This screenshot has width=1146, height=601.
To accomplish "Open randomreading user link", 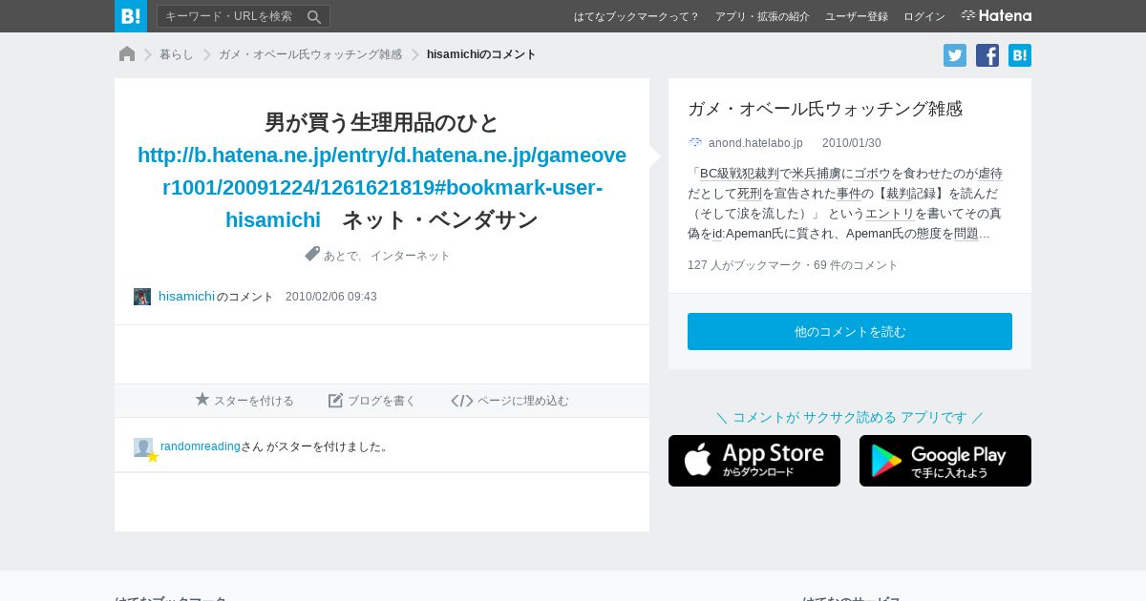I will click(x=201, y=446).
